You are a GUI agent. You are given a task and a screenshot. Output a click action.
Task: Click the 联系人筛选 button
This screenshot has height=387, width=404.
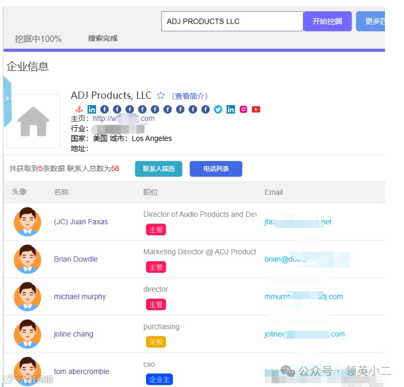158,169
